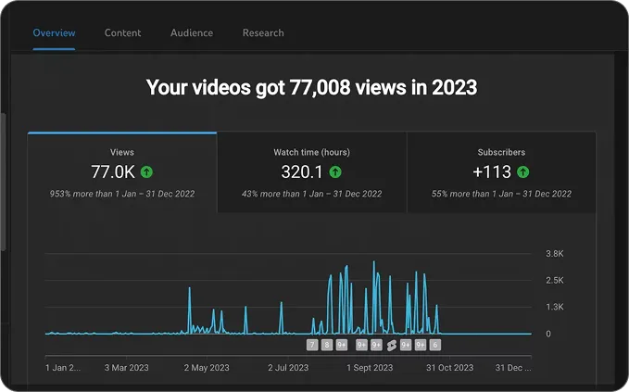Click the "953% more than 1 Jan – 31 Dec 2022" text
This screenshot has width=629, height=392.
[x=122, y=194]
